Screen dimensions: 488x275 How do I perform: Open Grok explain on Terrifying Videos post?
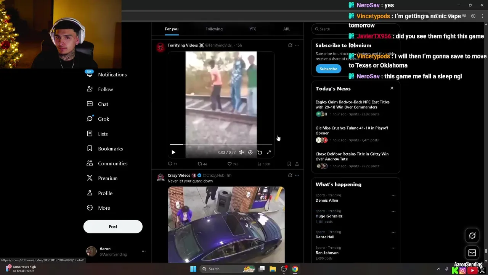pyautogui.click(x=290, y=45)
